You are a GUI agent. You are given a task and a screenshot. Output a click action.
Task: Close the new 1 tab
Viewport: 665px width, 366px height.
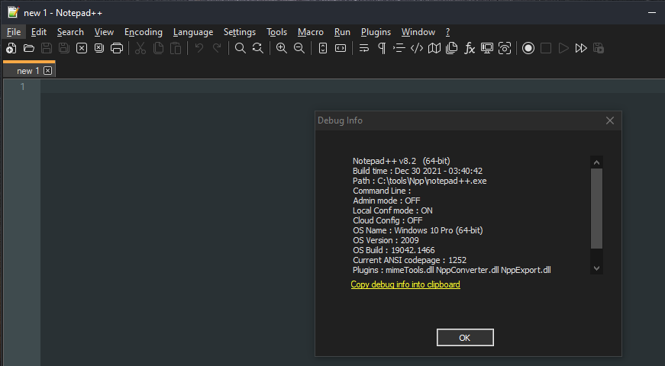(48, 71)
